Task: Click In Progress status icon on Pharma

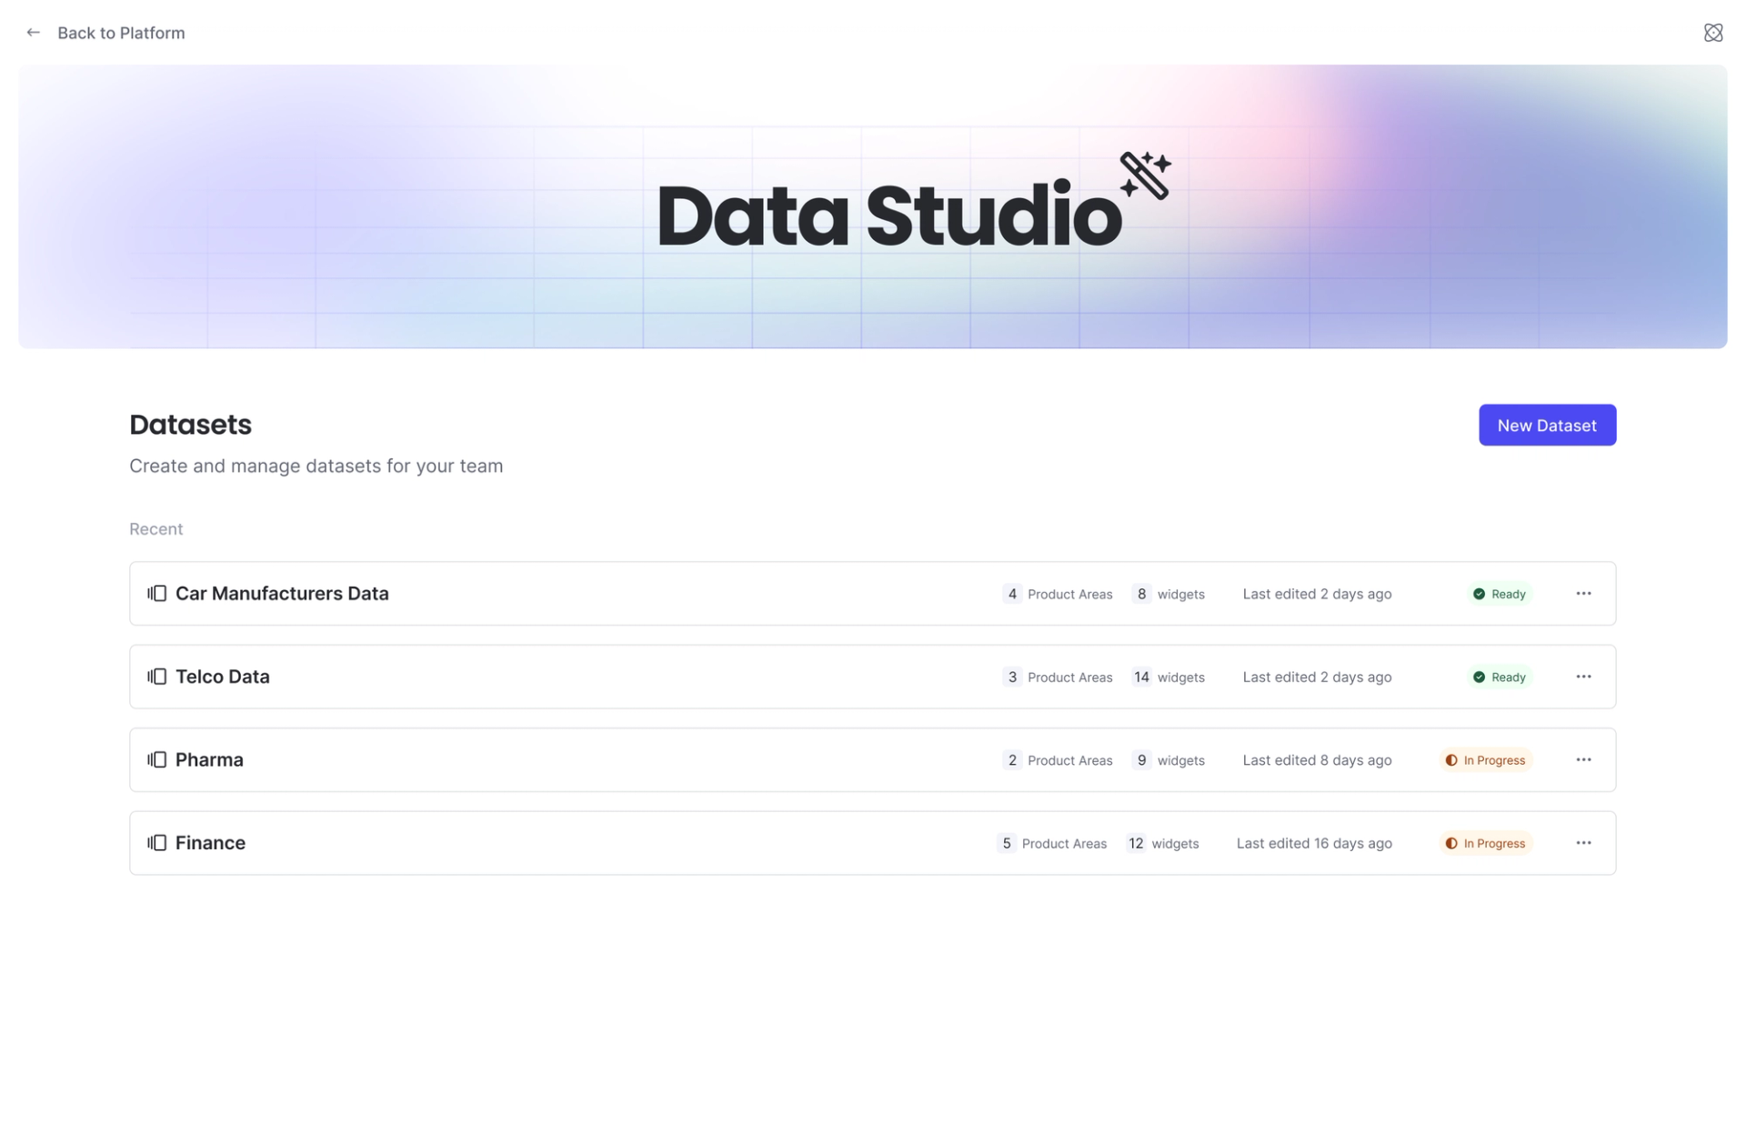Action: tap(1451, 759)
